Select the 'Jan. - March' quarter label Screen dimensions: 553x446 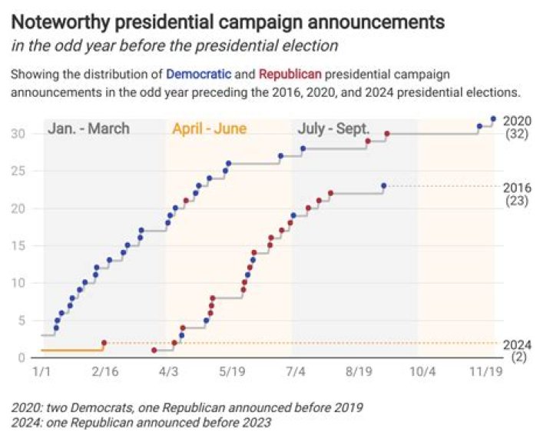88,128
